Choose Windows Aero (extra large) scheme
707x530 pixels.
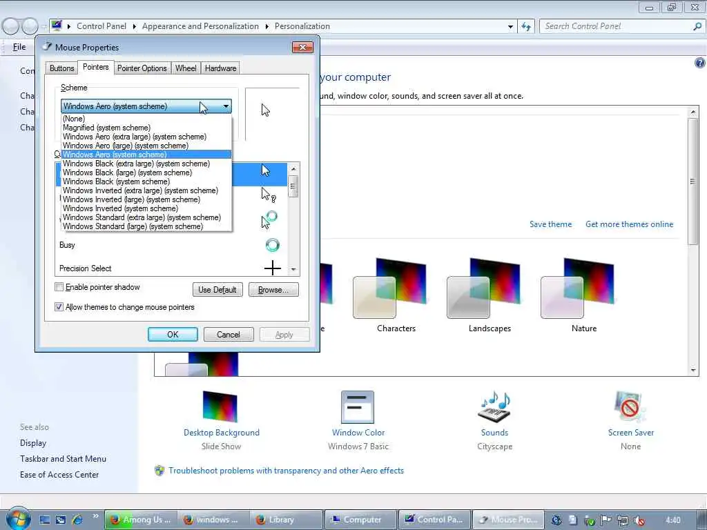[146, 137]
